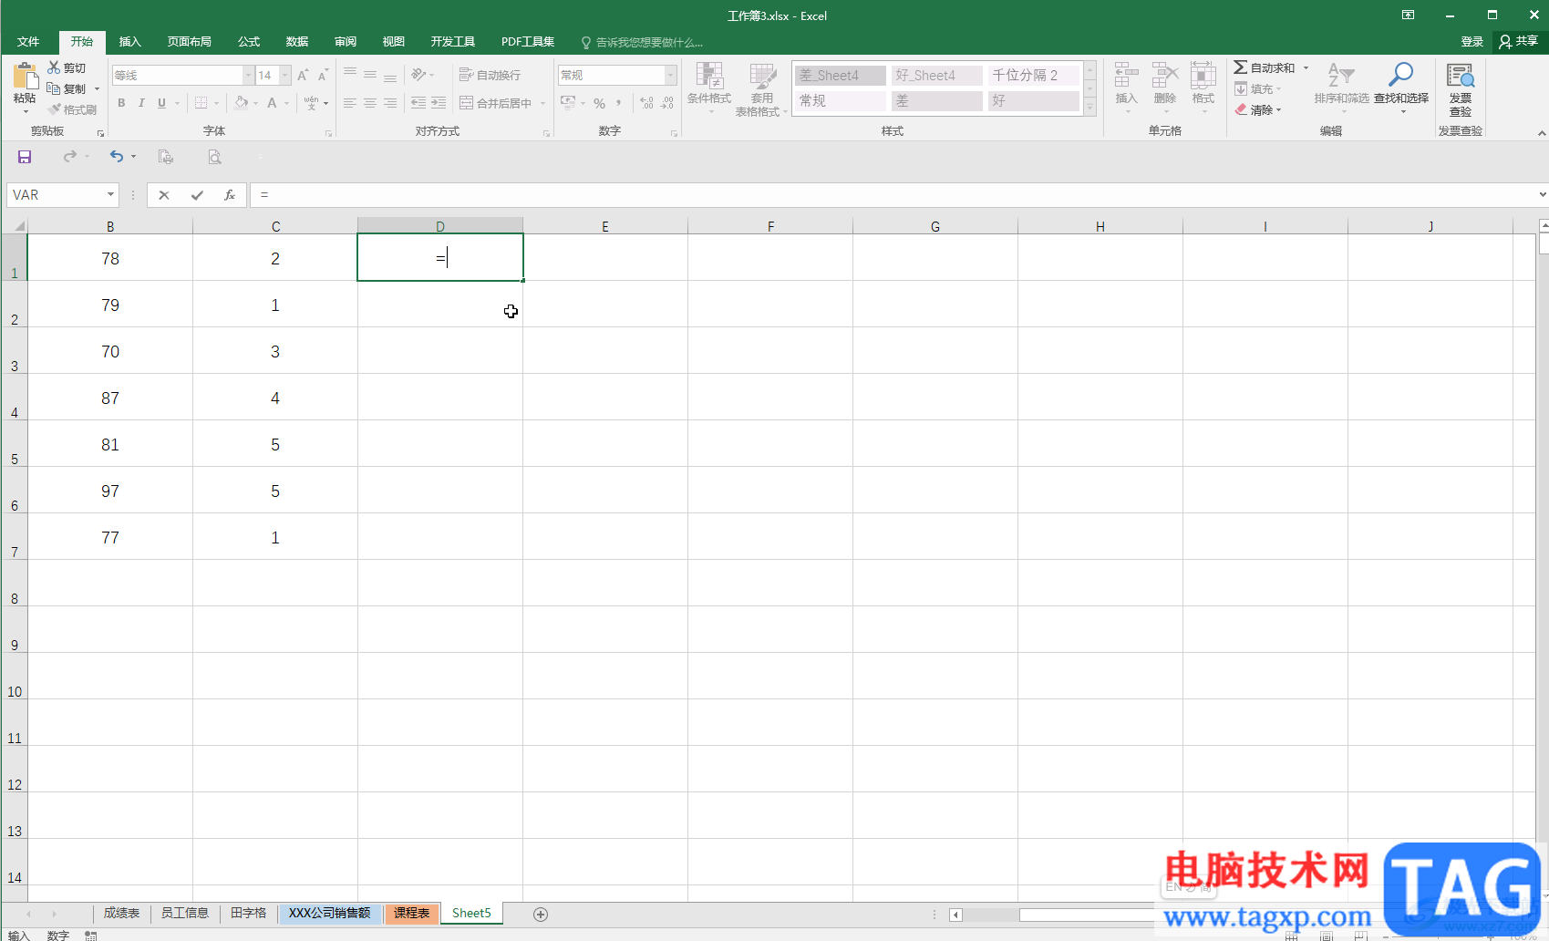Toggle top vertical alignment
The width and height of the screenshot is (1549, 941).
[350, 75]
